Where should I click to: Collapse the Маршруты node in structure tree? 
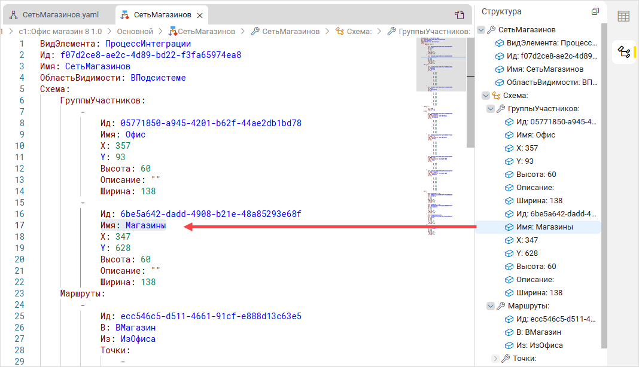491,306
